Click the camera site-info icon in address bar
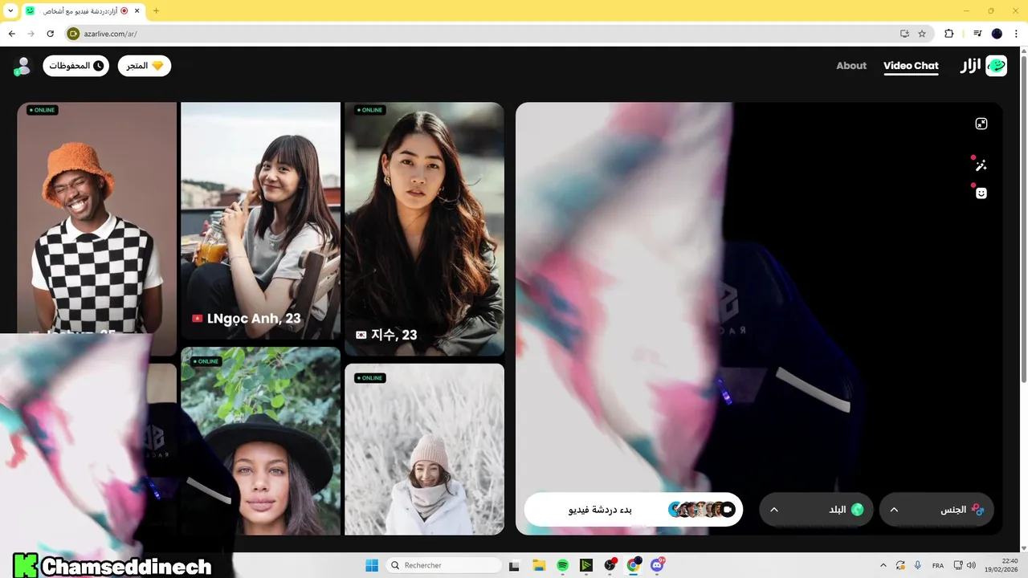 (73, 34)
